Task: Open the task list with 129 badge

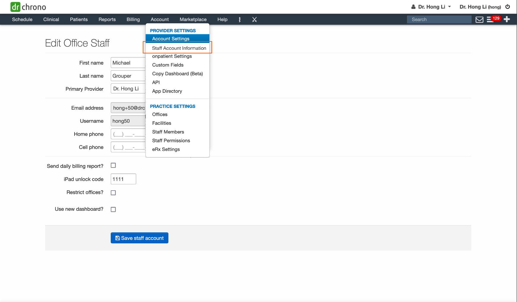Action: coord(493,19)
